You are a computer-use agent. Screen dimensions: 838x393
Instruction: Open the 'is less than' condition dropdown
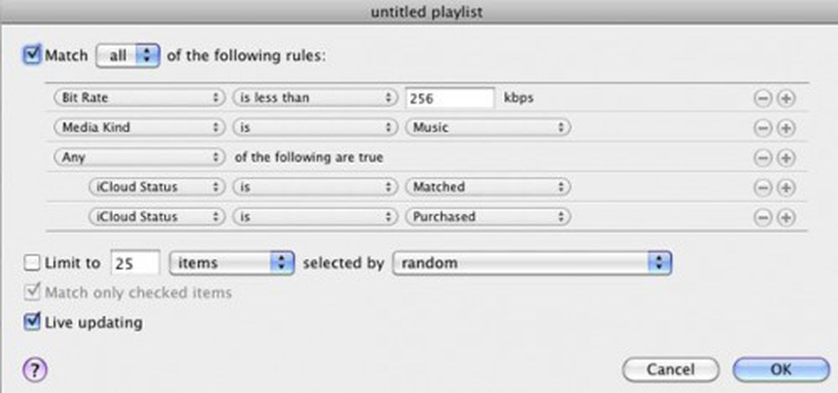point(314,97)
